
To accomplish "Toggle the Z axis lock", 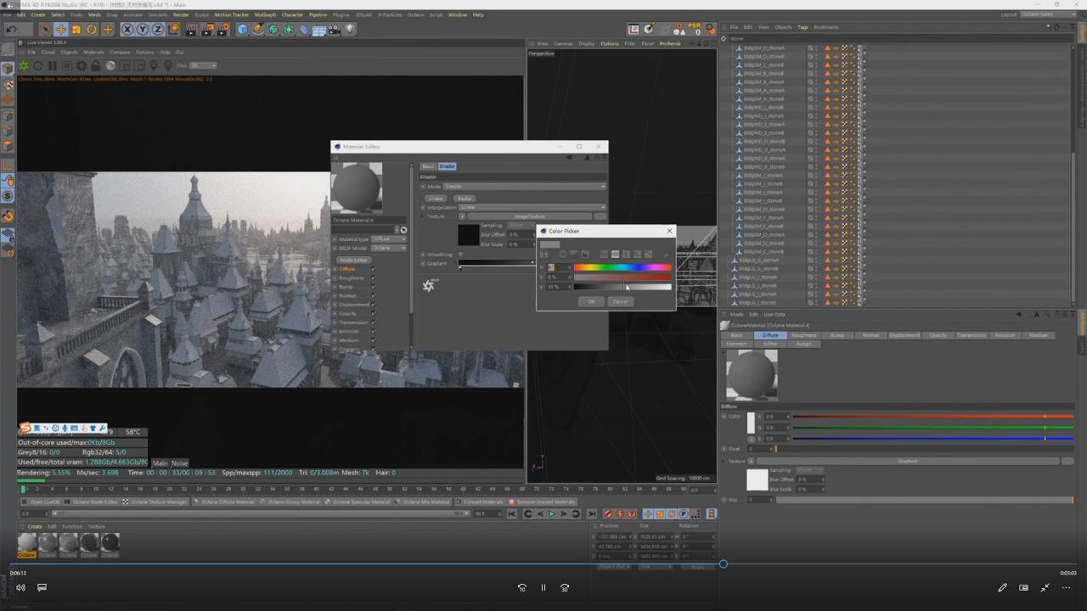I will (x=158, y=30).
